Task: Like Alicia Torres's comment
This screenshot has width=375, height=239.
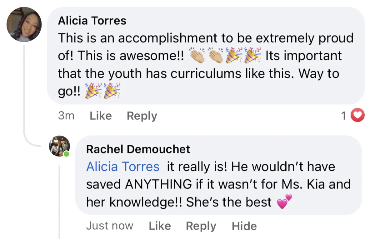Action: coord(101,116)
